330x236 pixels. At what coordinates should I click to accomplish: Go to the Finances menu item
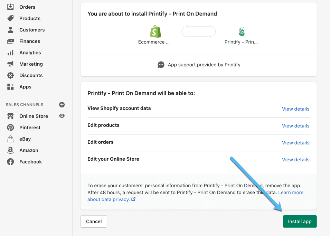(30, 41)
